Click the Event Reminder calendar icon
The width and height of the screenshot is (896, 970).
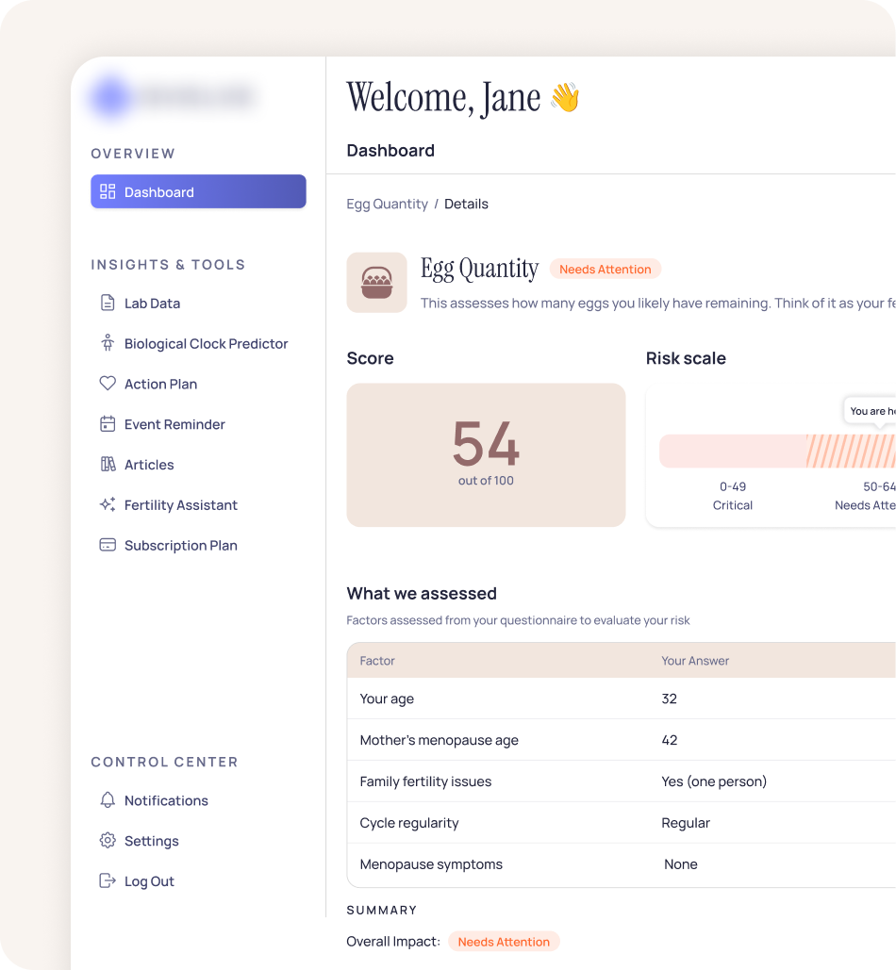coord(108,424)
